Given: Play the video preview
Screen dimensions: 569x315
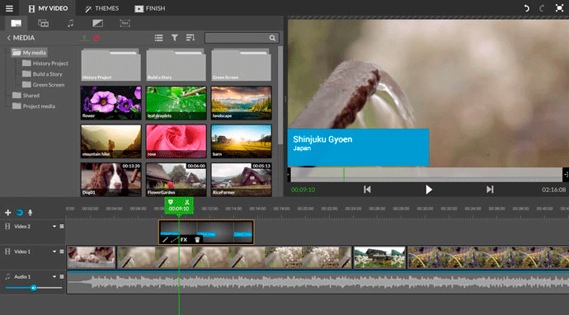Looking at the screenshot, I should coord(429,190).
